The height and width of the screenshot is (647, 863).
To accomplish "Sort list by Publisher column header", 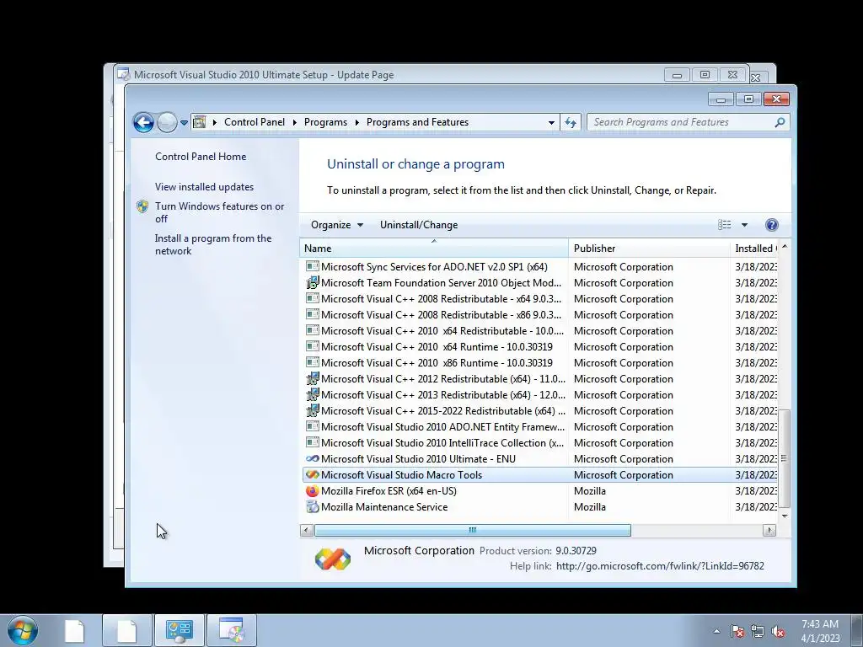I will tap(650, 249).
